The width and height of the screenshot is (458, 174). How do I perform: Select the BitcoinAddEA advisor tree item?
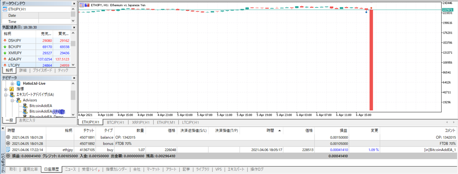click(40, 106)
